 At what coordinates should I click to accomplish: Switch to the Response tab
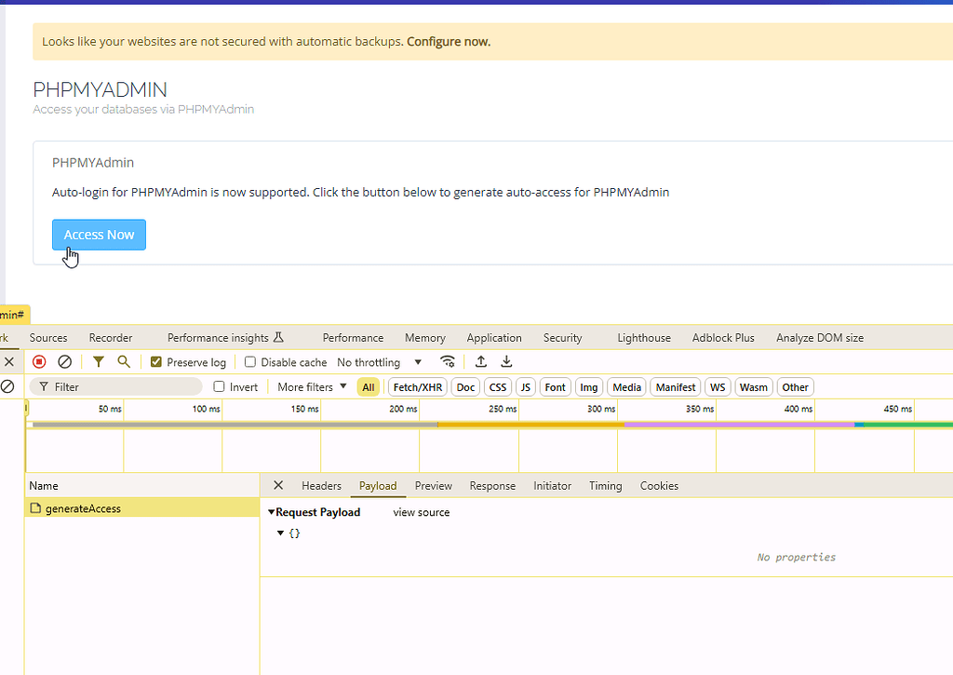tap(492, 485)
